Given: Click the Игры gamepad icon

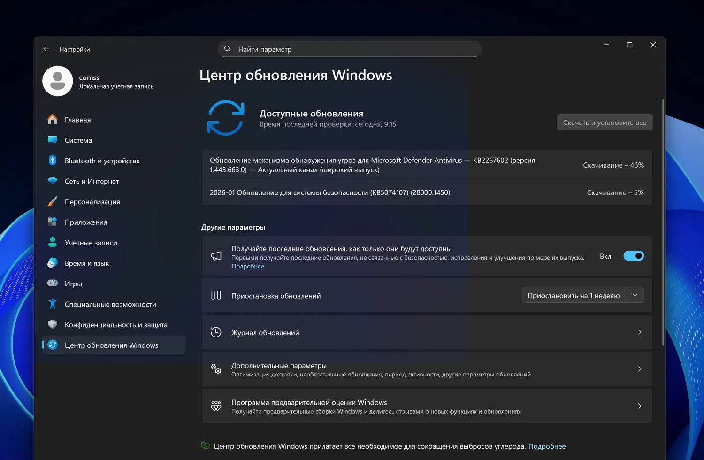Looking at the screenshot, I should point(53,284).
